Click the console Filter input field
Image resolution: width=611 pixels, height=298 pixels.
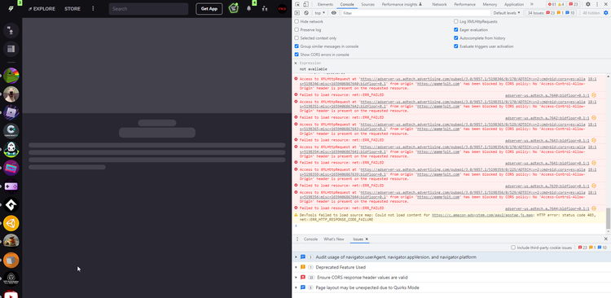[x=415, y=13]
